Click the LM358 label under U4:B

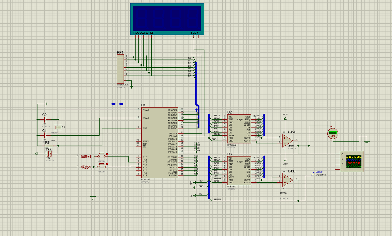click(284, 193)
